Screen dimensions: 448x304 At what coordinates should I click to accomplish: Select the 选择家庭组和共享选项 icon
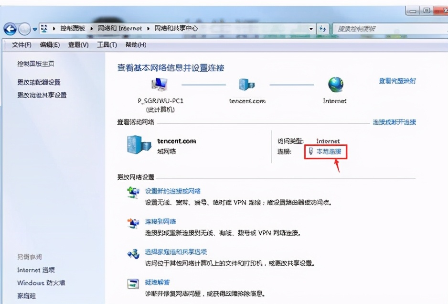coord(133,252)
